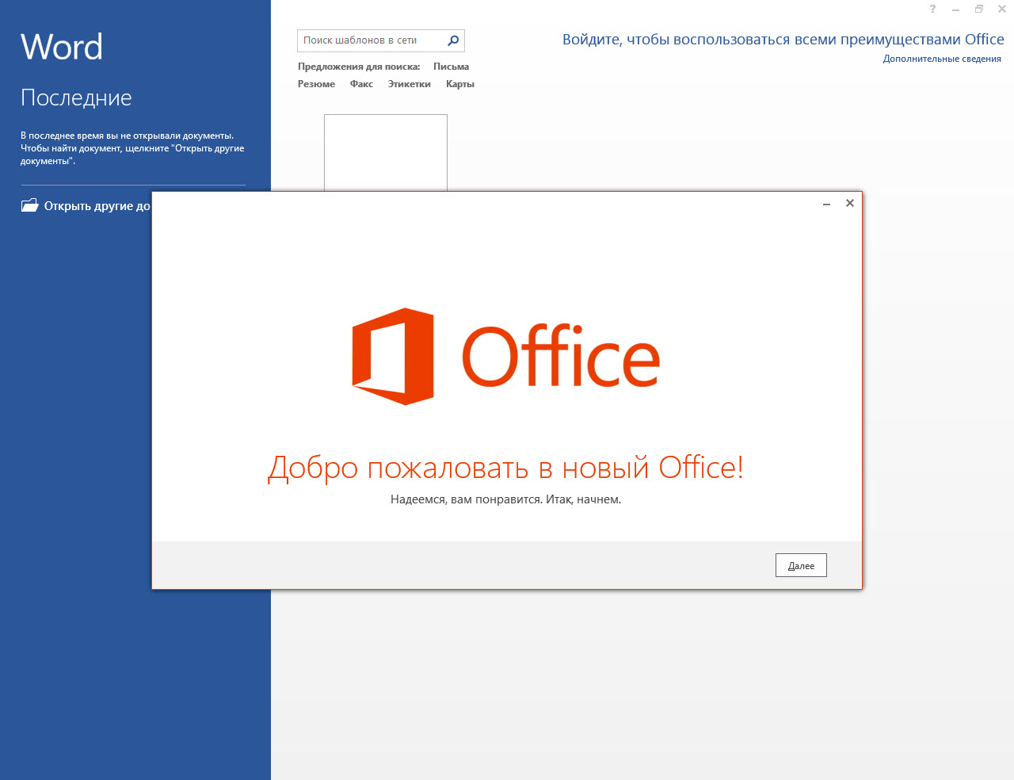The height and width of the screenshot is (780, 1014).
Task: Click the magnifier search icon for templates
Action: 453,40
